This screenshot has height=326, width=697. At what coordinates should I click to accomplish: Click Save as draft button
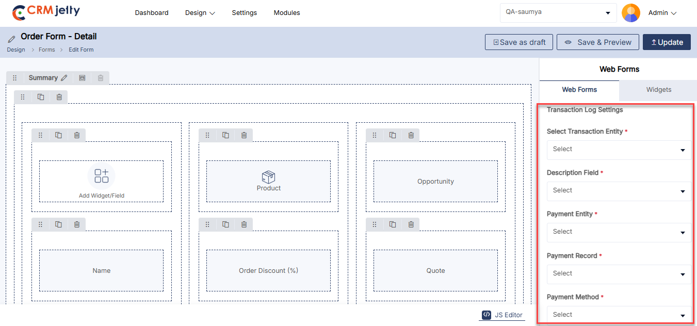point(519,42)
